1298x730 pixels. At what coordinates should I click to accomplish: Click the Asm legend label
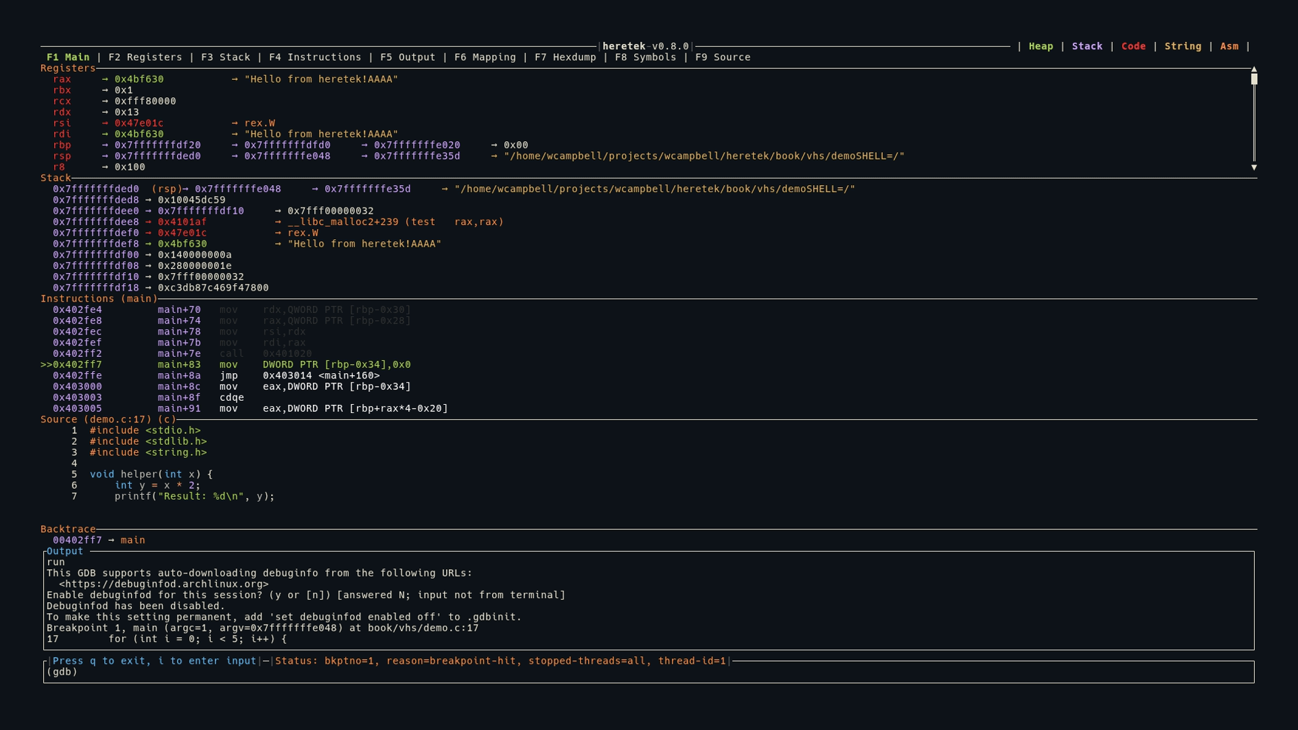[1229, 47]
